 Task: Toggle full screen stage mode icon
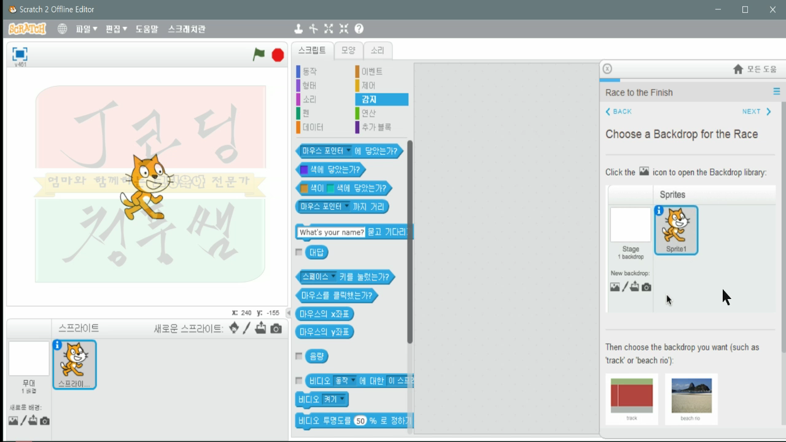[x=20, y=54]
